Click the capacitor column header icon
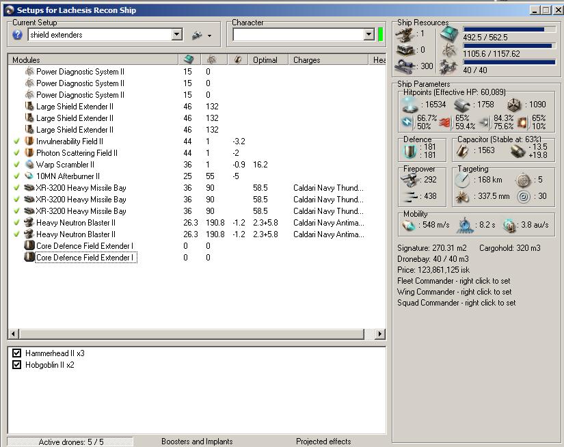 [x=237, y=59]
